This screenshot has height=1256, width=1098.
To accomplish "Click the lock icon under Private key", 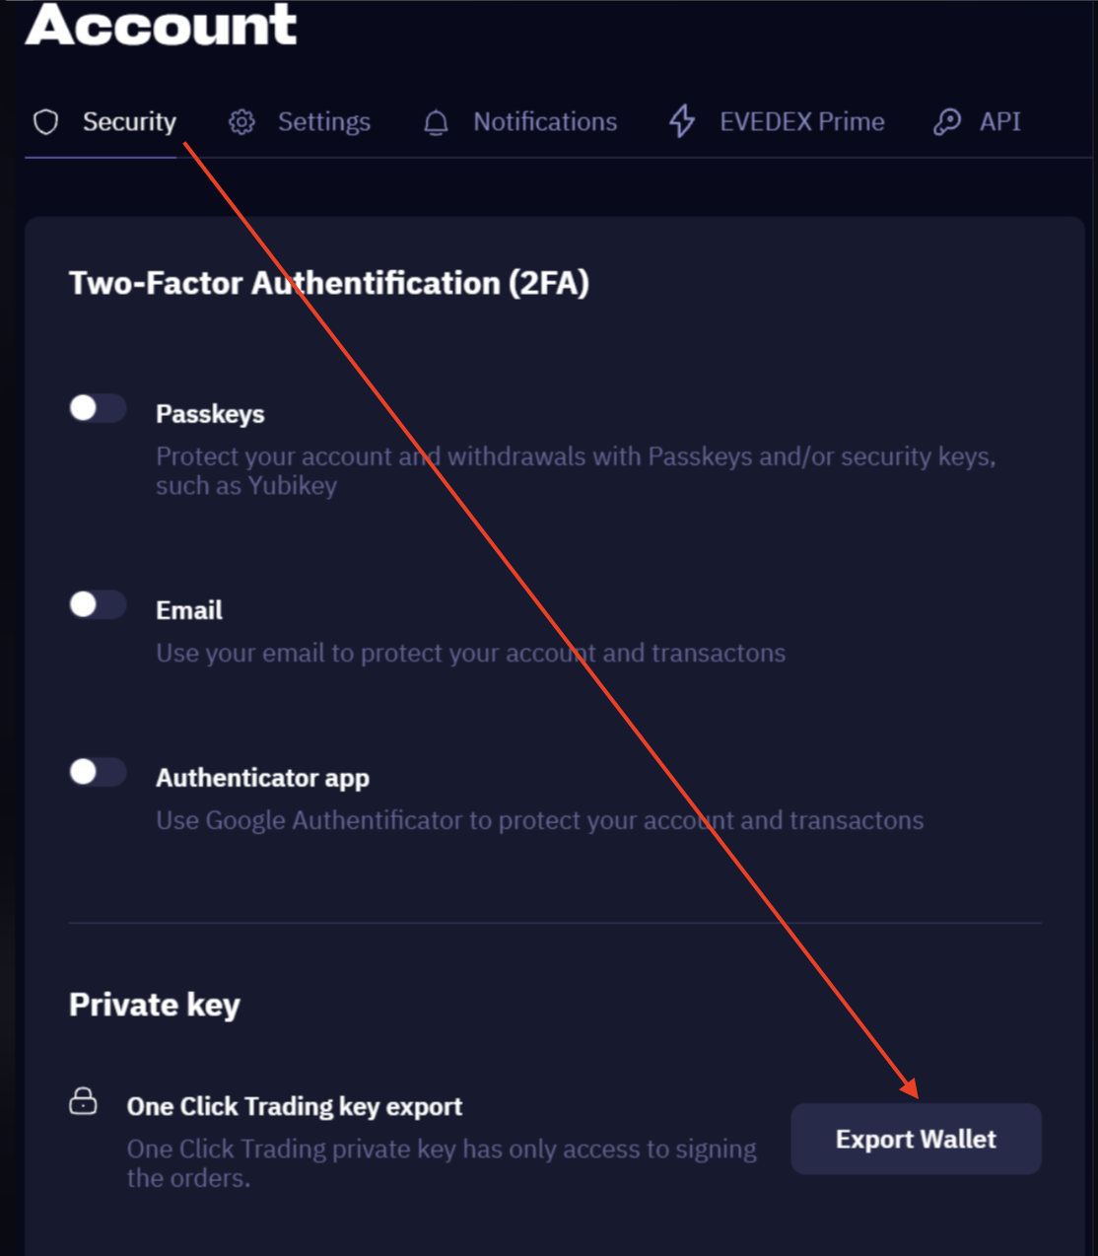I will [83, 1101].
